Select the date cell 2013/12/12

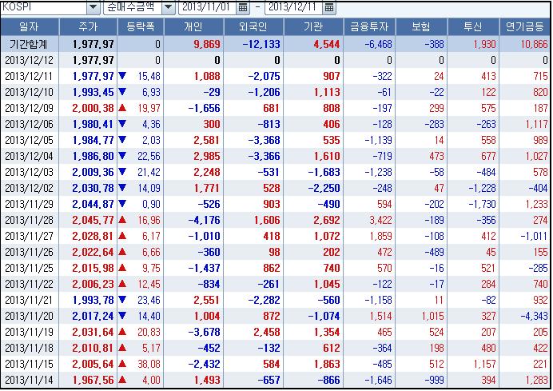pyautogui.click(x=30, y=60)
